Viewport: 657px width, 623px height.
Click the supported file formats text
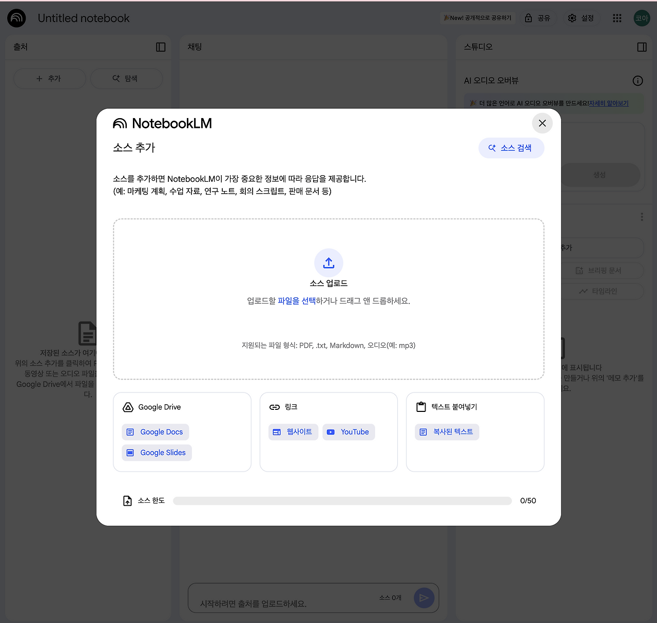(x=328, y=346)
